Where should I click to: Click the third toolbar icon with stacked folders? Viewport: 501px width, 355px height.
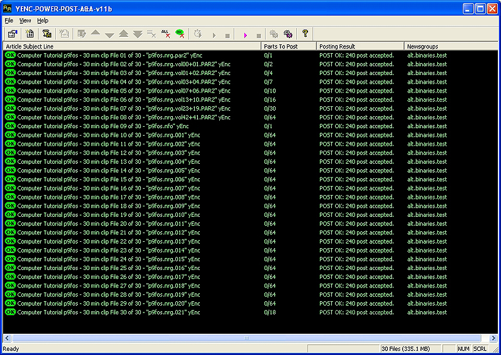(x=47, y=34)
